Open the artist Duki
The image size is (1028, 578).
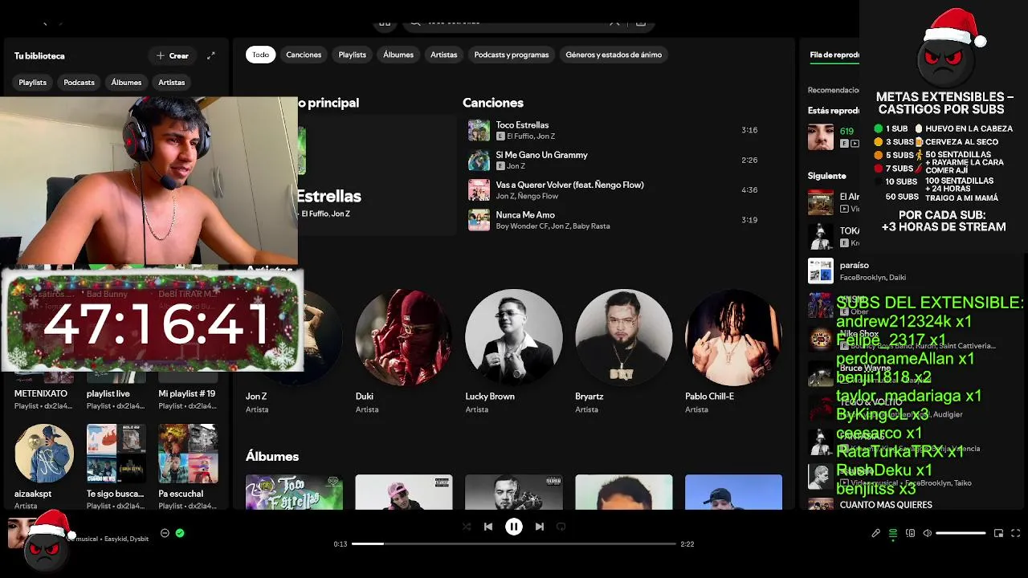(404, 338)
